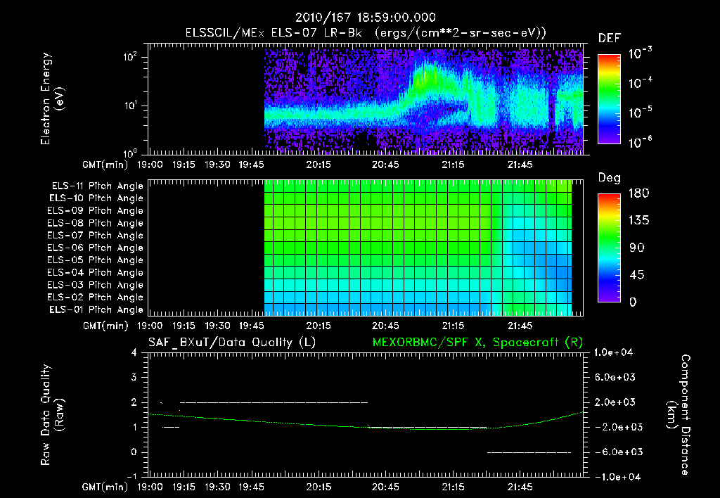Click the 20:15 time tick below the spectrogram
This screenshot has height=498, width=720.
(319, 165)
